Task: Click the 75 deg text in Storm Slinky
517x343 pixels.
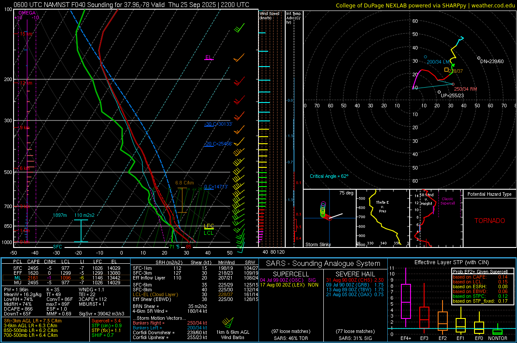Action: pos(346,193)
